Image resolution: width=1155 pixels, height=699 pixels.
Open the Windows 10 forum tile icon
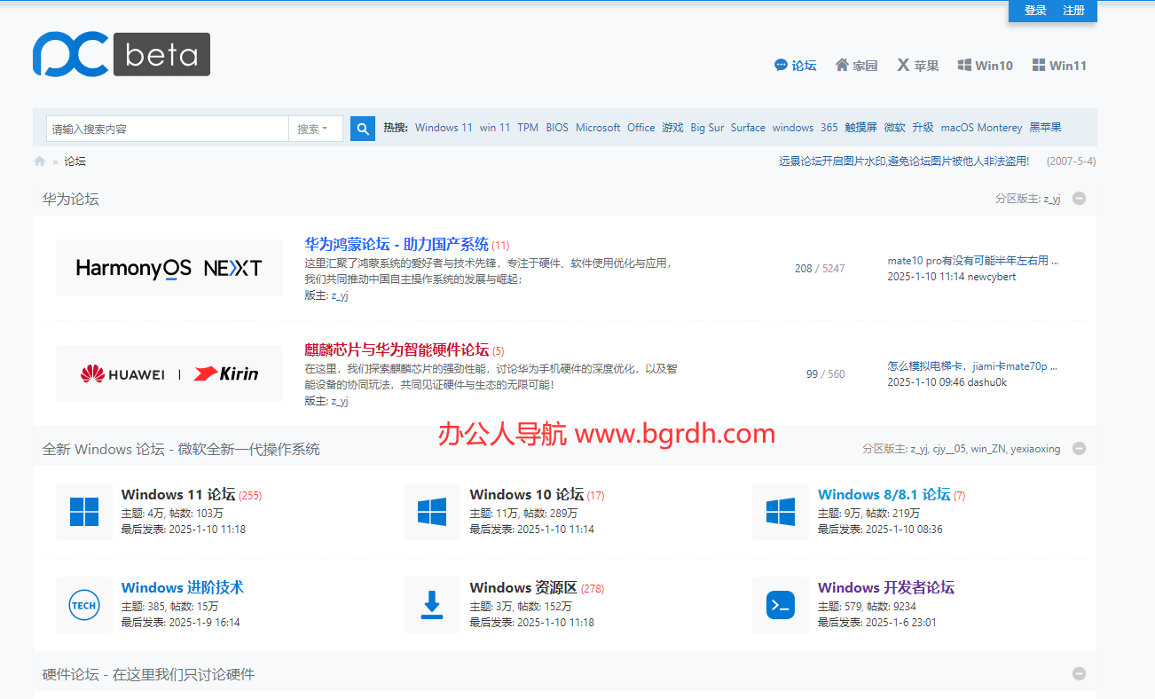click(432, 512)
